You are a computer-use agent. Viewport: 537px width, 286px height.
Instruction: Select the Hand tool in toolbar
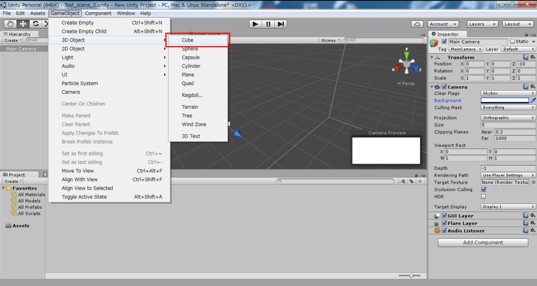[x=10, y=24]
